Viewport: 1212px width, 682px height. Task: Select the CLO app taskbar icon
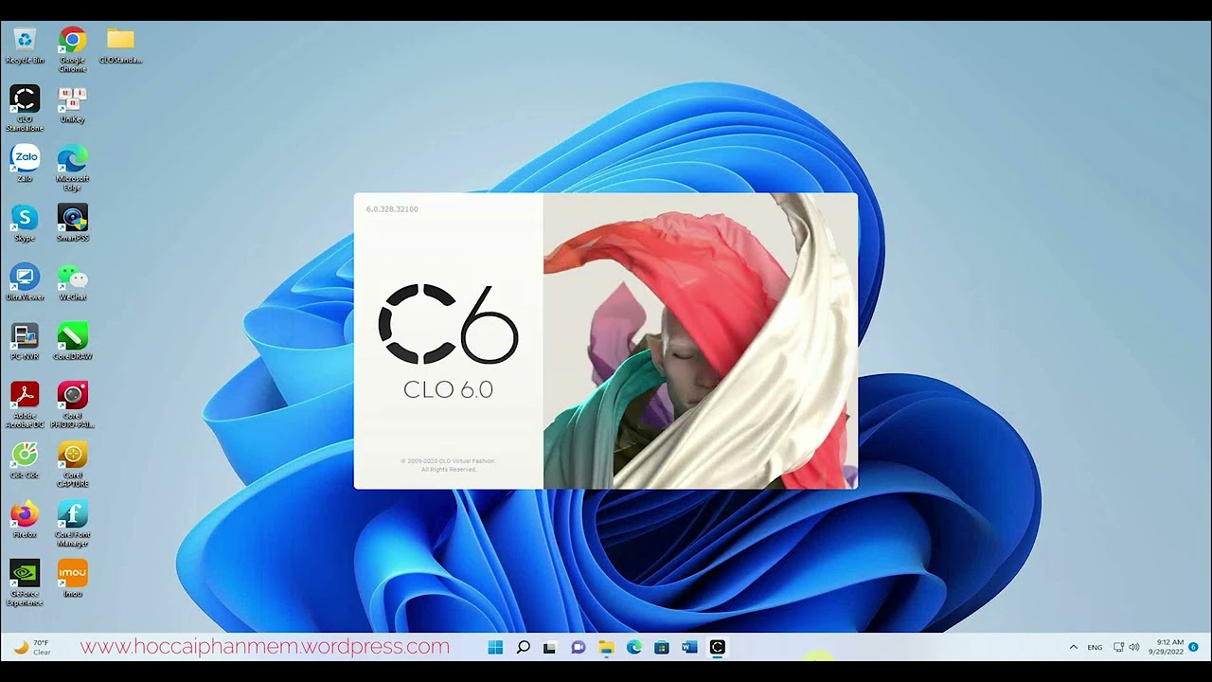click(717, 647)
